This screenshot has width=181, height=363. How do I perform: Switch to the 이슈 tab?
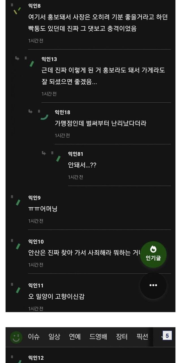click(34, 337)
